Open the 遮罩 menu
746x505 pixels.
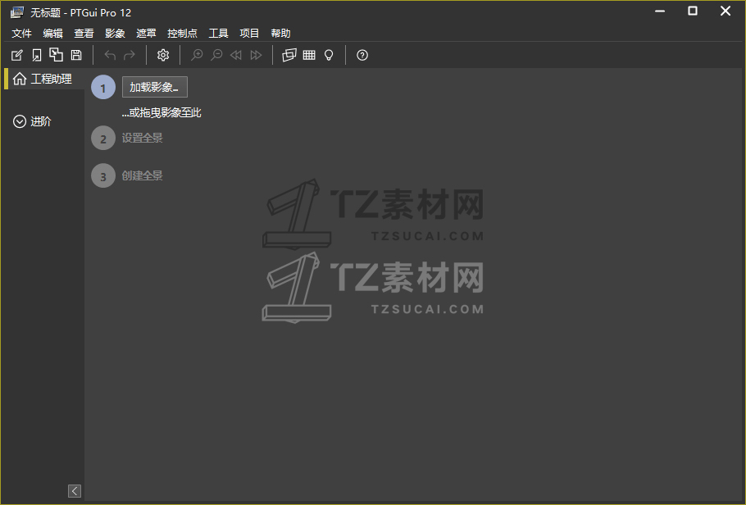point(146,34)
